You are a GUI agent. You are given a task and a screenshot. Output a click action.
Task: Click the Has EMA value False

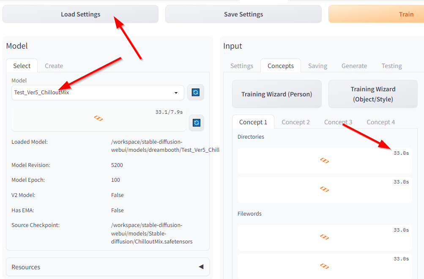(x=118, y=210)
